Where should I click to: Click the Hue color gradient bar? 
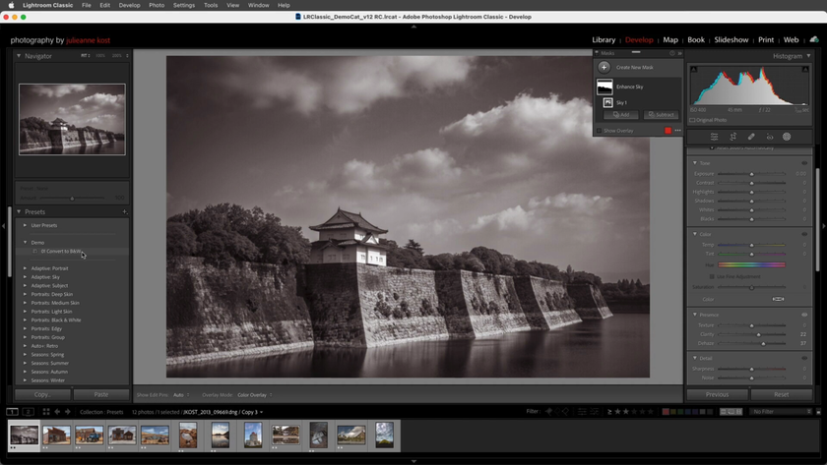751,264
